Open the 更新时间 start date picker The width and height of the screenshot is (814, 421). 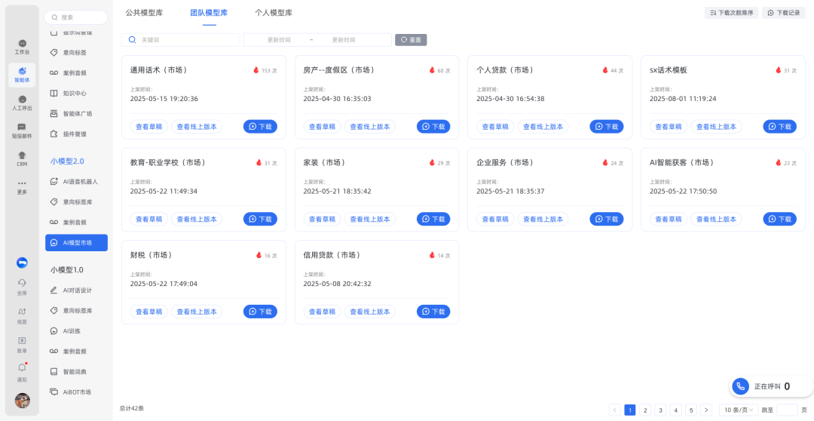coord(279,40)
